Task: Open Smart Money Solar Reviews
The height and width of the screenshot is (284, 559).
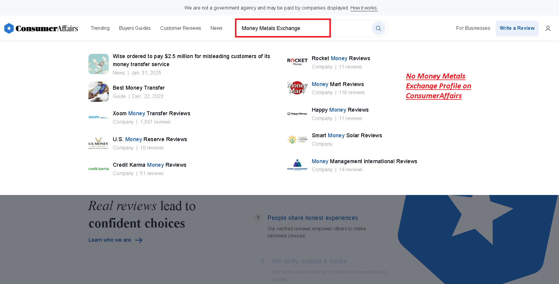Action: pos(347,135)
